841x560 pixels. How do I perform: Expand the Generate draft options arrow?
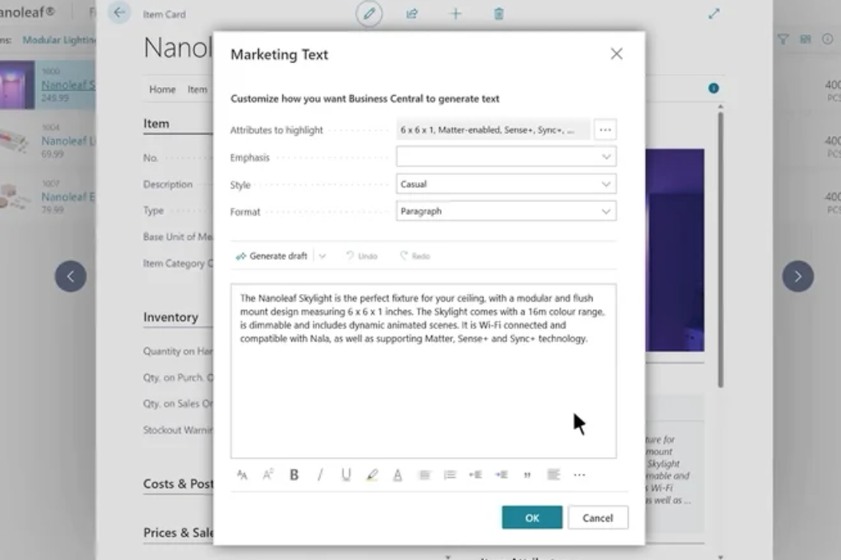click(x=323, y=256)
